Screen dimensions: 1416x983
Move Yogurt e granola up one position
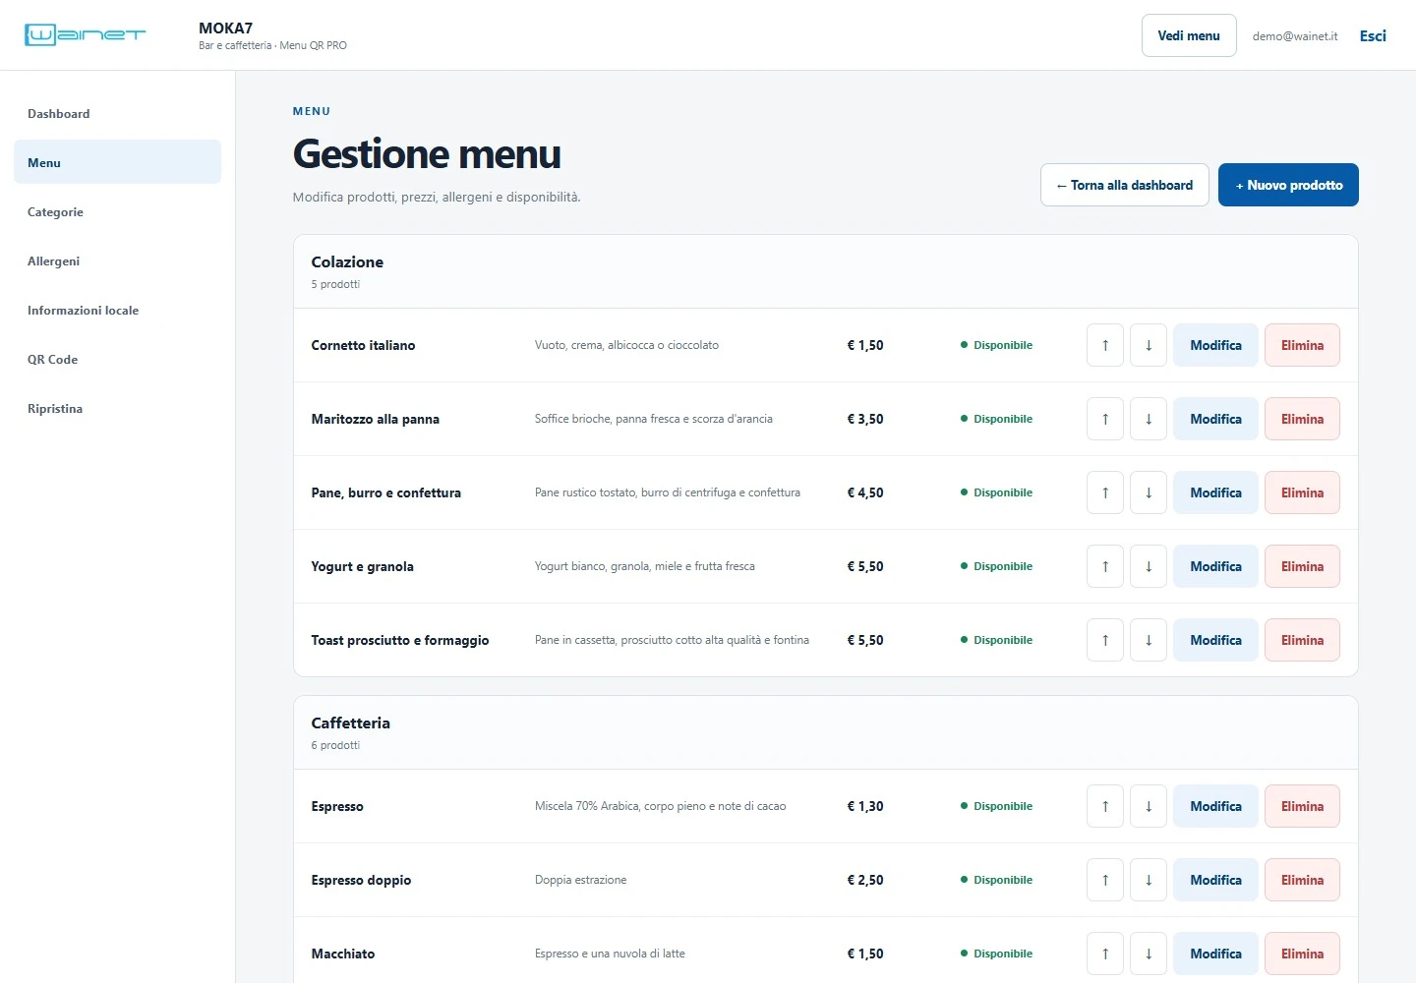point(1105,566)
